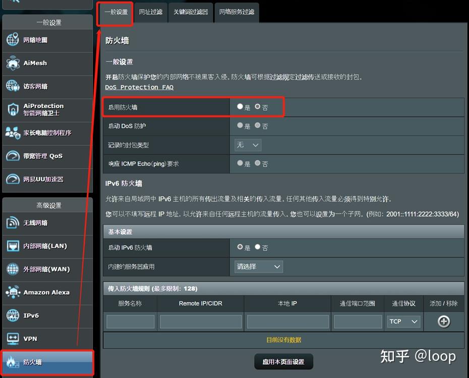Set 启用防火墙 to 是
The width and height of the screenshot is (469, 378).
click(241, 106)
